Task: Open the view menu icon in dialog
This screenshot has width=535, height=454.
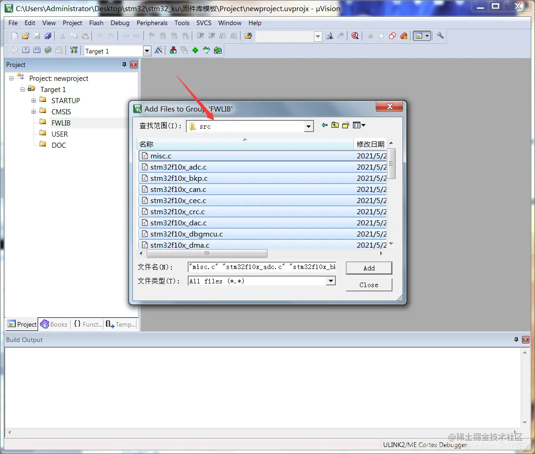Action: tap(359, 125)
